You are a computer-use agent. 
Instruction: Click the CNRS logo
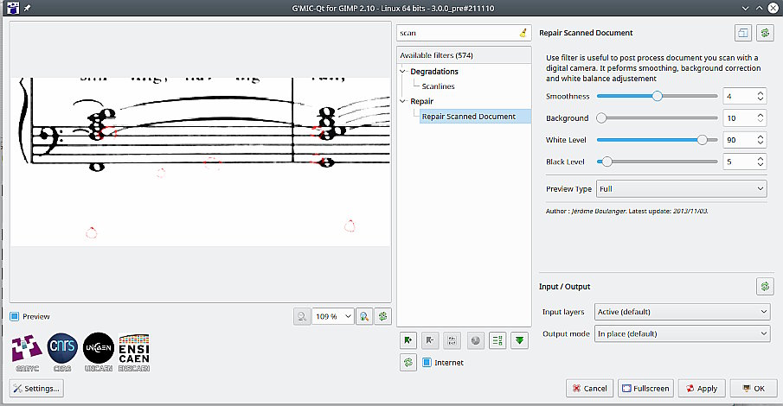pos(62,352)
